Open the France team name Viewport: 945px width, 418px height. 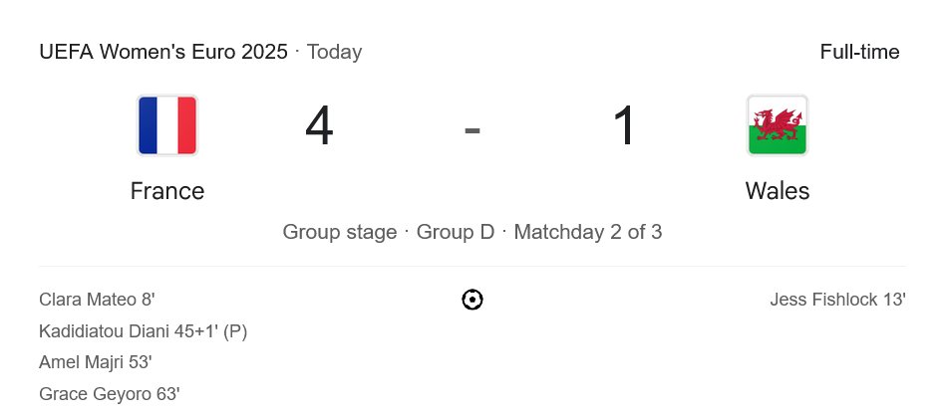(x=167, y=191)
